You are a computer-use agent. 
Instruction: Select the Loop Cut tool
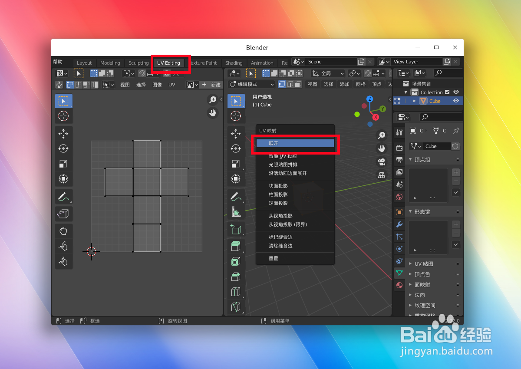(236, 292)
